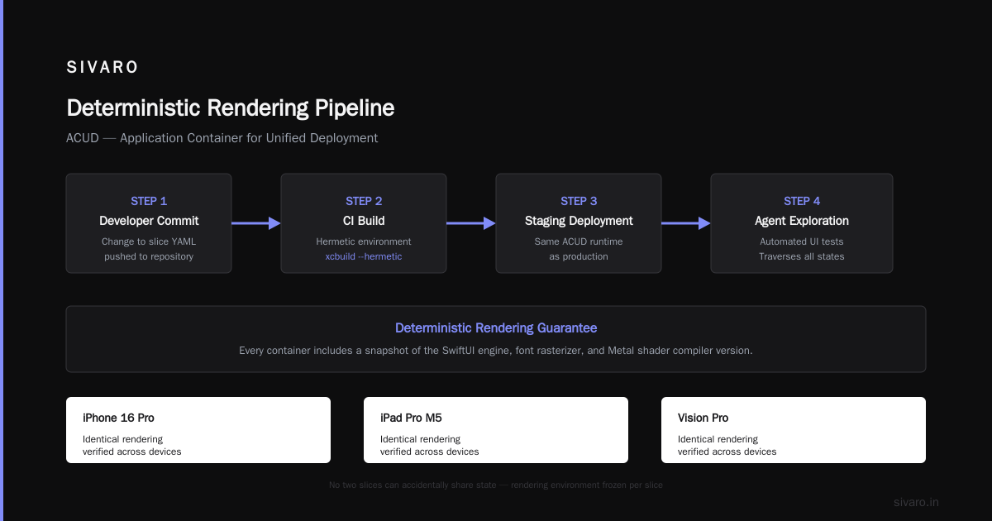The height and width of the screenshot is (521, 992).
Task: Select the Deterministic Rendering Guarantee heading
Action: (x=496, y=328)
